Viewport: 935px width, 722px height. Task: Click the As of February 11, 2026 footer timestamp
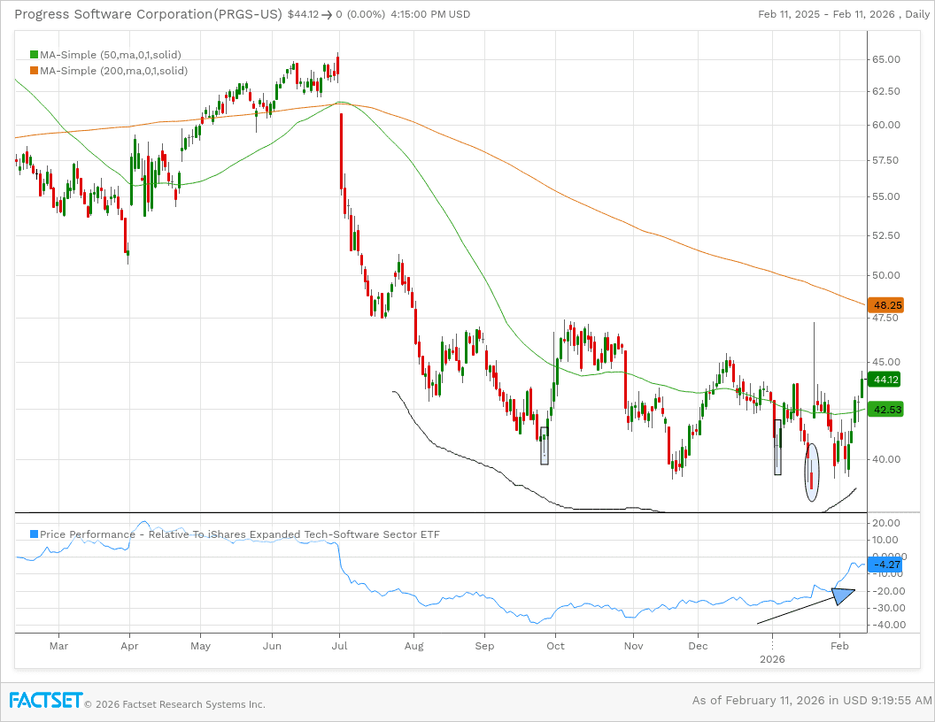pos(812,701)
